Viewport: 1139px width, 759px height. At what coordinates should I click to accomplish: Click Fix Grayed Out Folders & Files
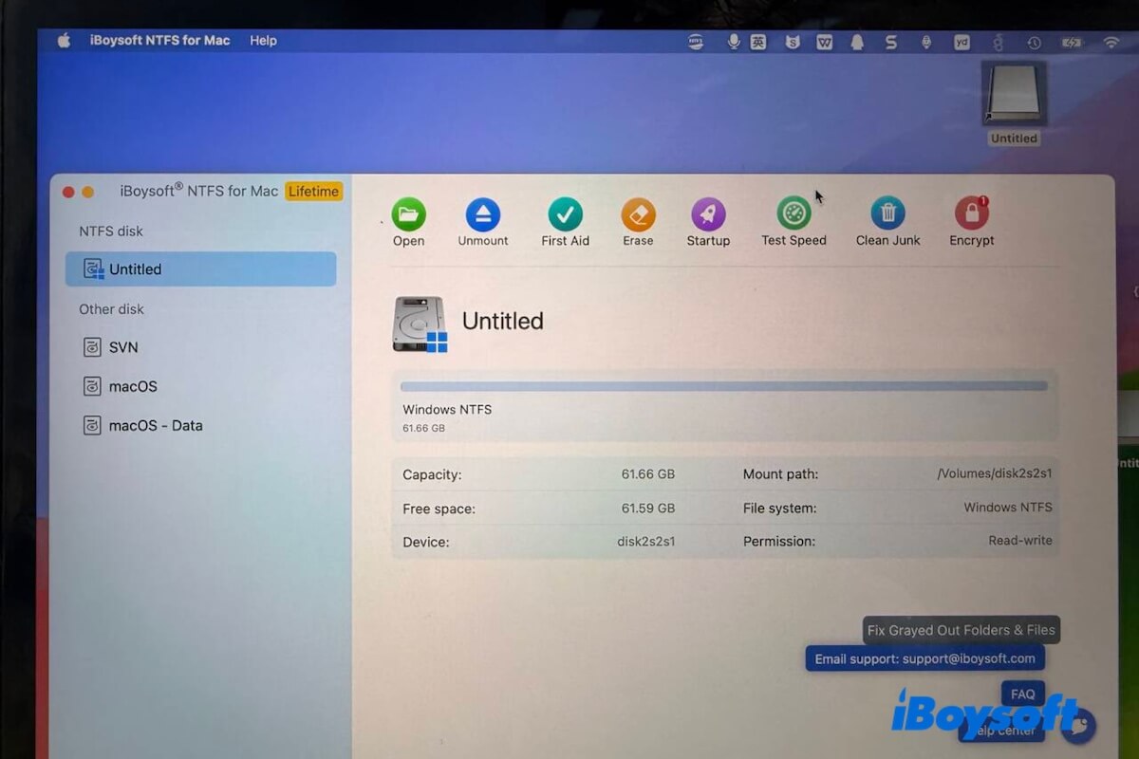pyautogui.click(x=962, y=630)
